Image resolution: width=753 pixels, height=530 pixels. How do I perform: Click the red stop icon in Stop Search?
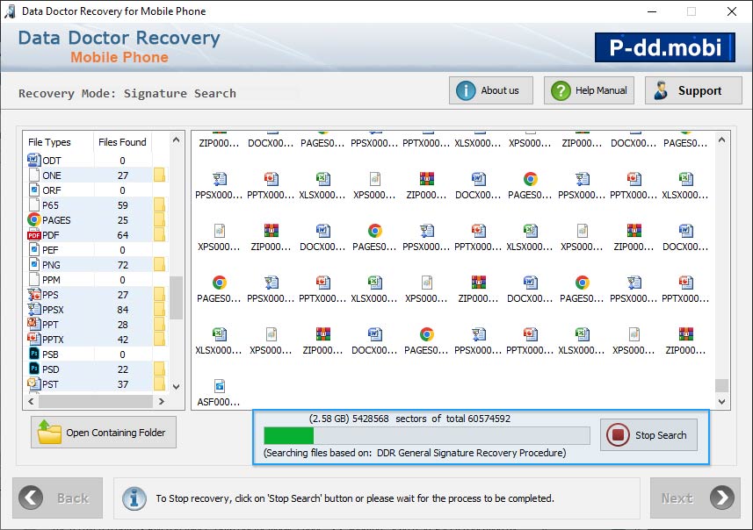click(618, 435)
